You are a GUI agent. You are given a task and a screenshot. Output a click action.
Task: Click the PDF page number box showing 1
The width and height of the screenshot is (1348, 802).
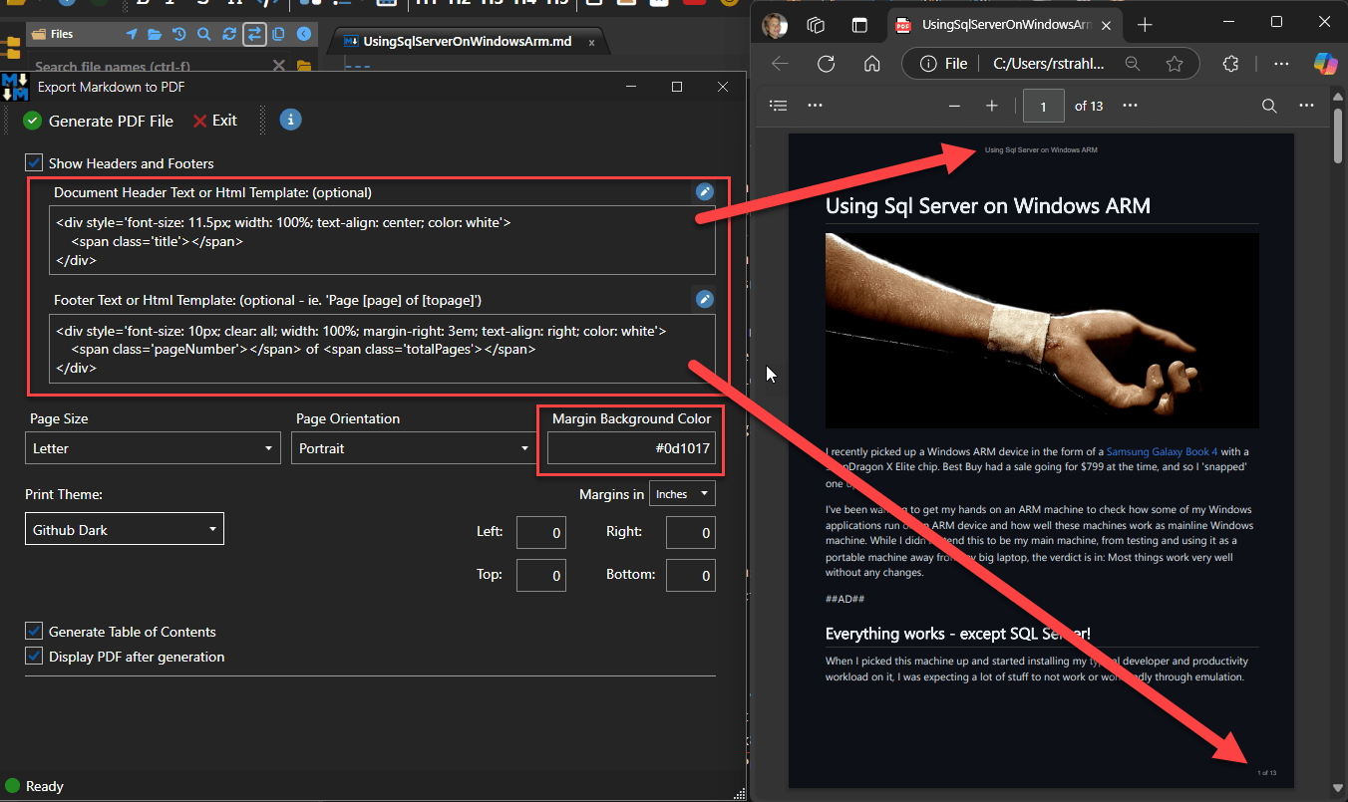1044,106
